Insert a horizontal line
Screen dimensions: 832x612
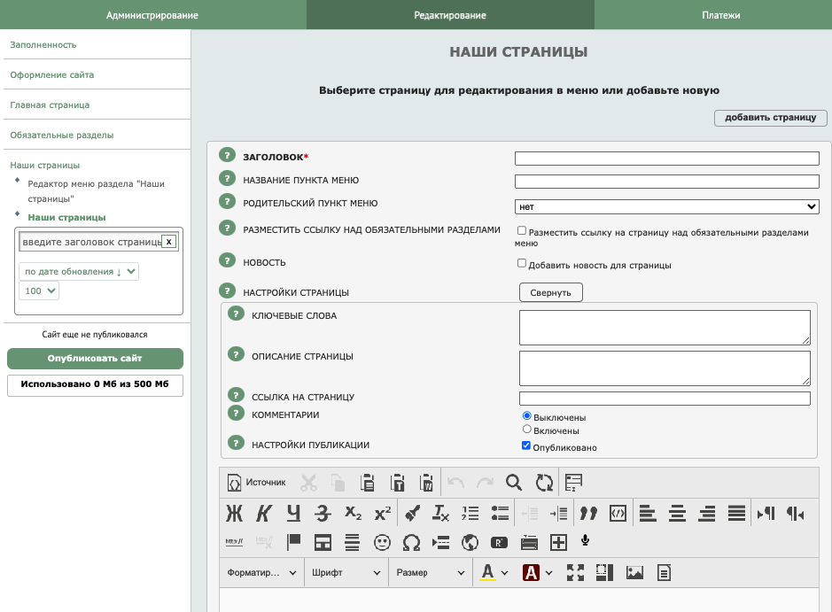pos(353,542)
